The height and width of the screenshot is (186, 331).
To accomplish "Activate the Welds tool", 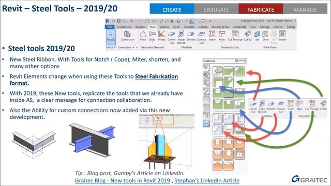I will click(x=161, y=36).
